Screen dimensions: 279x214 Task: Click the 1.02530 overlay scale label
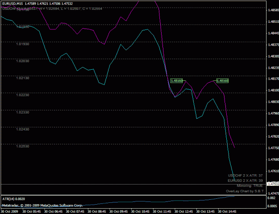(23, 146)
